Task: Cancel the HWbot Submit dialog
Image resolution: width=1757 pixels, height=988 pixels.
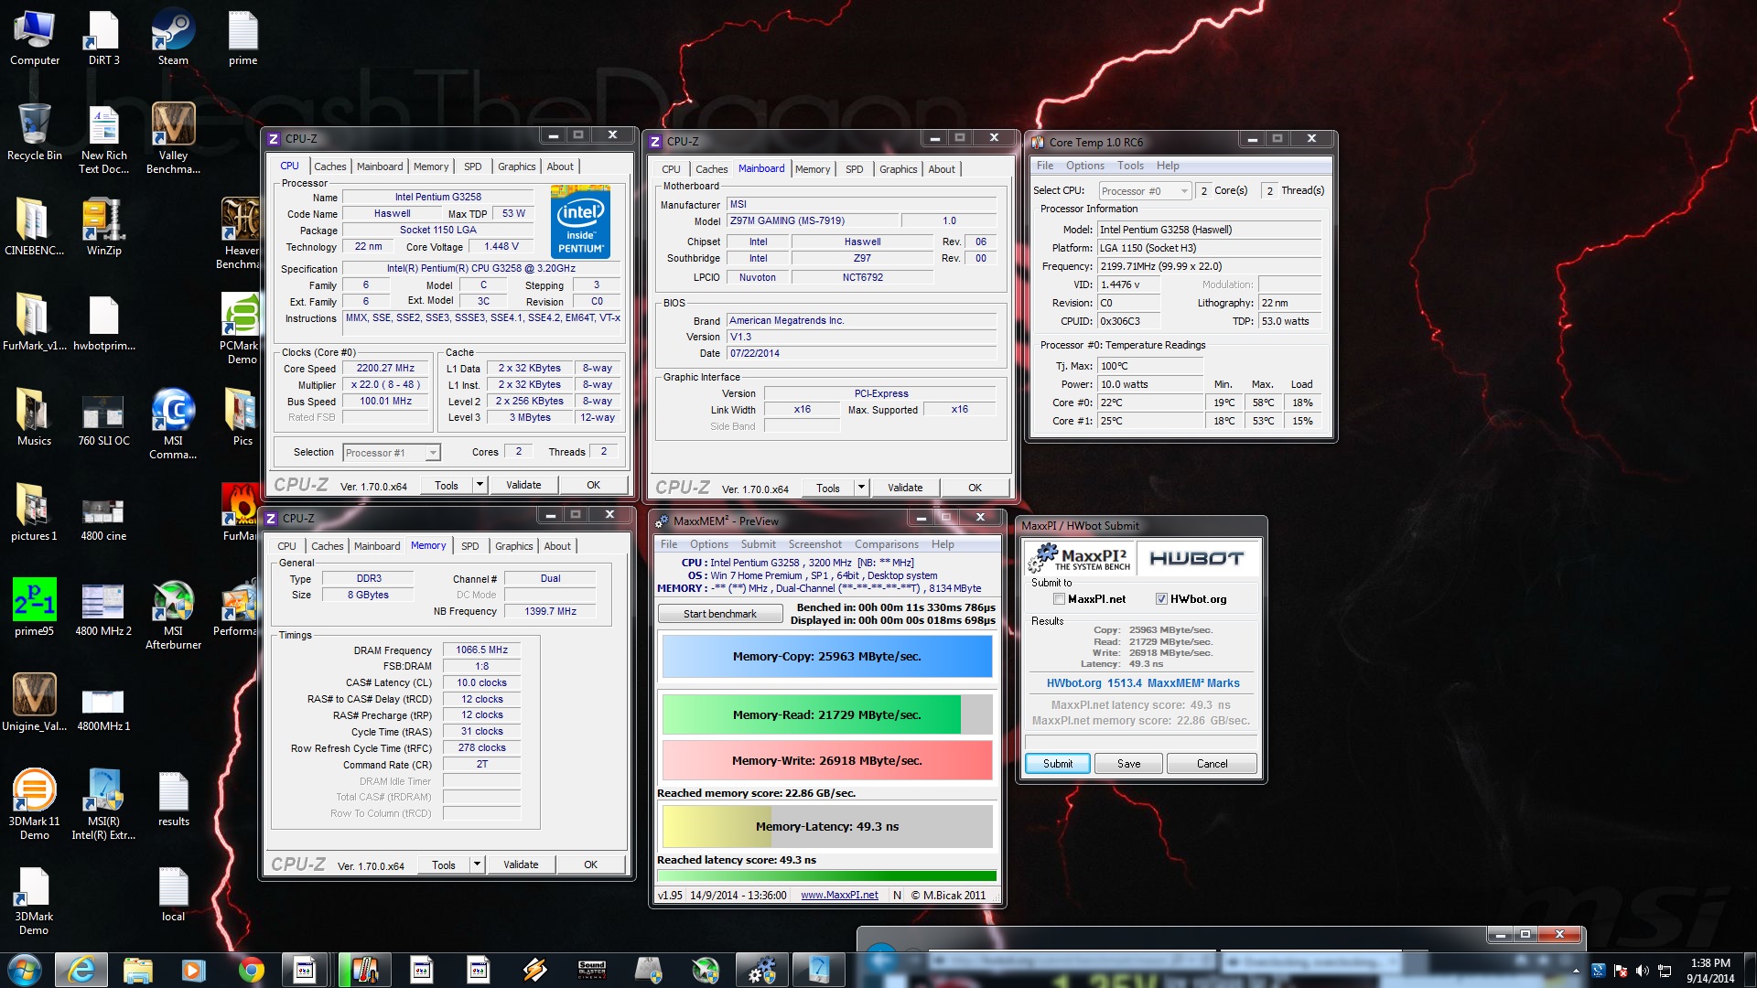Action: [1212, 764]
